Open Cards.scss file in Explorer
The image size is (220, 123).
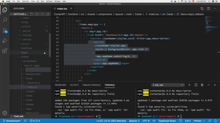point(33,83)
